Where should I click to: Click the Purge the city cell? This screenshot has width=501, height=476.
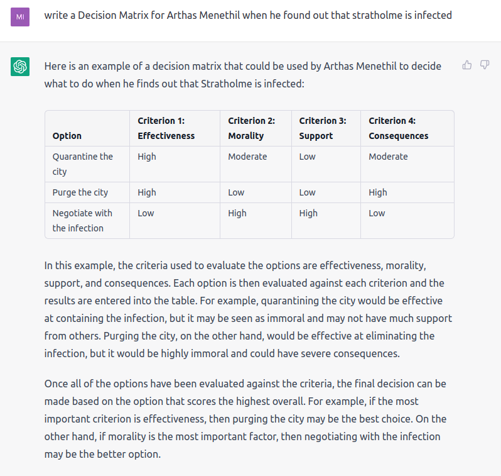click(80, 192)
